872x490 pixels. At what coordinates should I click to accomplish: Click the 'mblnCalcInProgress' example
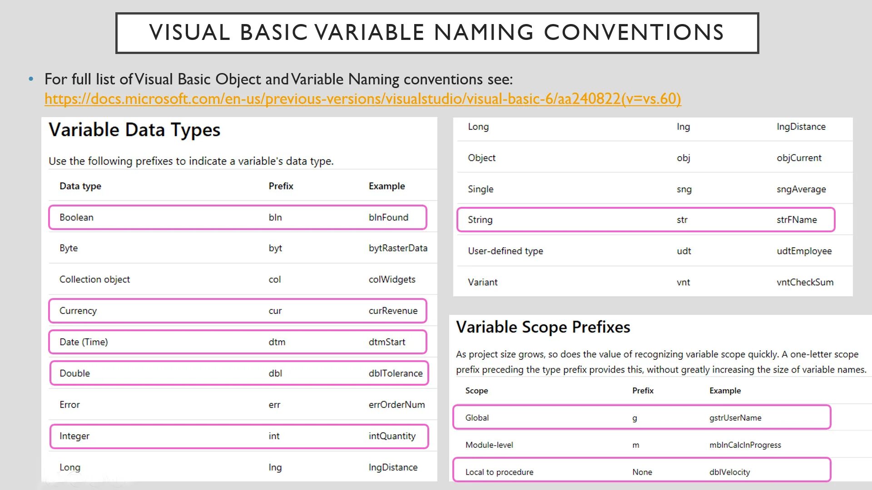pyautogui.click(x=745, y=445)
